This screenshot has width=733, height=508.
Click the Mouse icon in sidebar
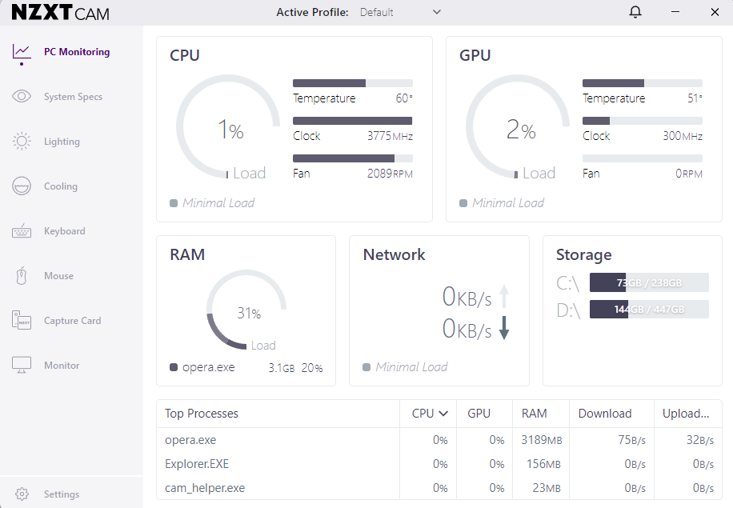pyautogui.click(x=22, y=276)
